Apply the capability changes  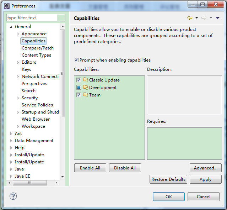pos(206,179)
